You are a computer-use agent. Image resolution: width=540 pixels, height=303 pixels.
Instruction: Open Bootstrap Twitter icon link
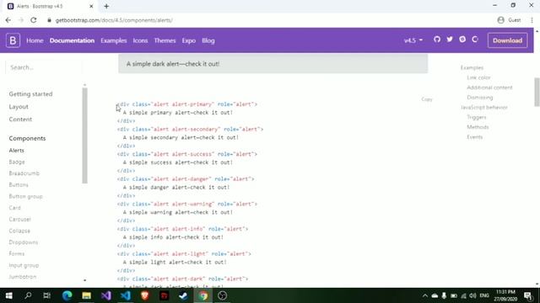[x=450, y=40]
